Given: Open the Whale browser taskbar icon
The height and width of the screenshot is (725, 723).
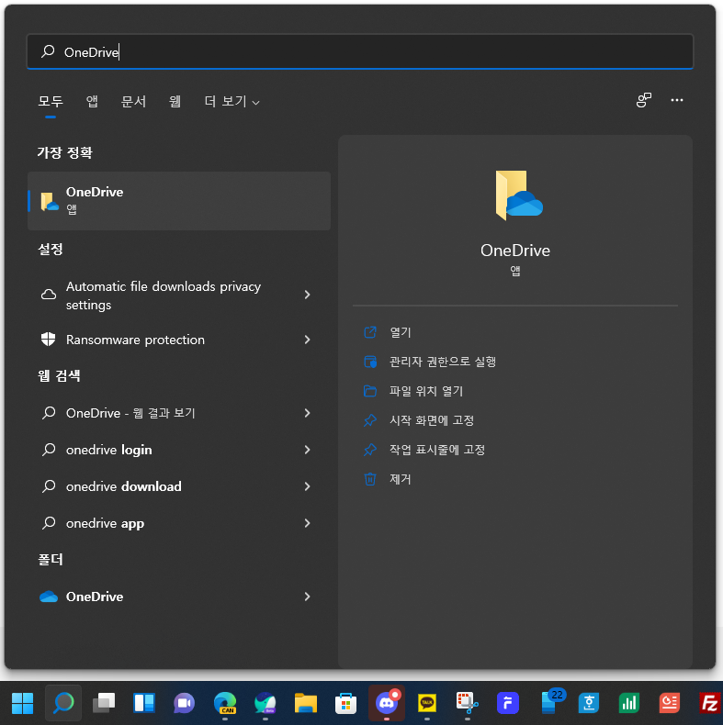Looking at the screenshot, I should coord(265,703).
